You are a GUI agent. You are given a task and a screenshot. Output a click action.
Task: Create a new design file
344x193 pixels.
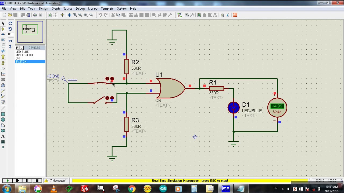[x=5, y=15]
